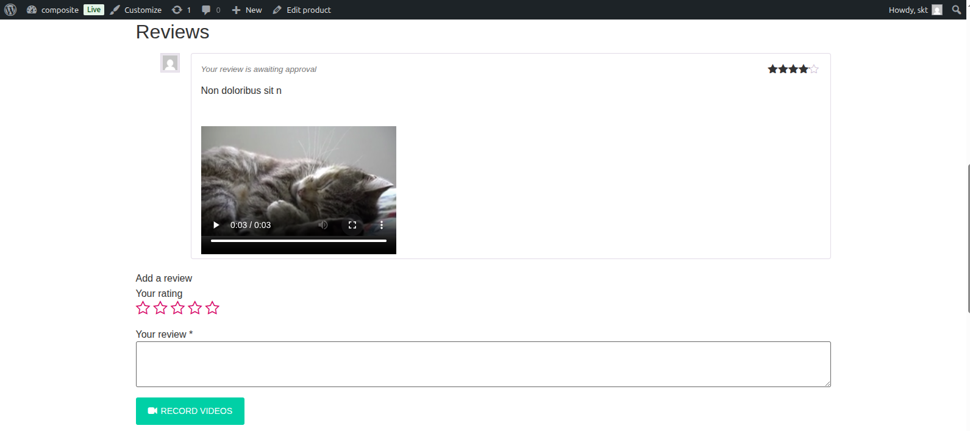Image resolution: width=970 pixels, height=431 pixels.
Task: Click the page vertical scrollbar
Action: point(968,238)
